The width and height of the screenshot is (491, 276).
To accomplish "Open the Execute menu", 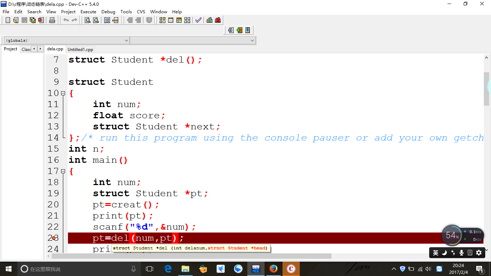I will tap(88, 11).
